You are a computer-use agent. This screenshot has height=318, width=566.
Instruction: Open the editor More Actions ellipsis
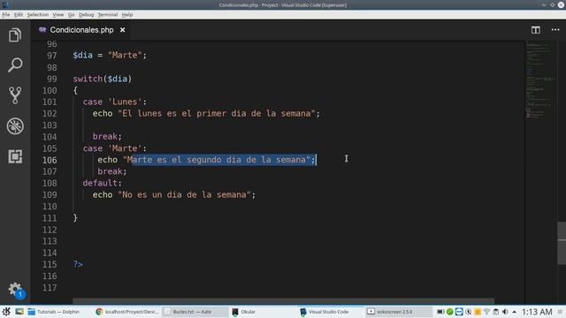coord(555,30)
